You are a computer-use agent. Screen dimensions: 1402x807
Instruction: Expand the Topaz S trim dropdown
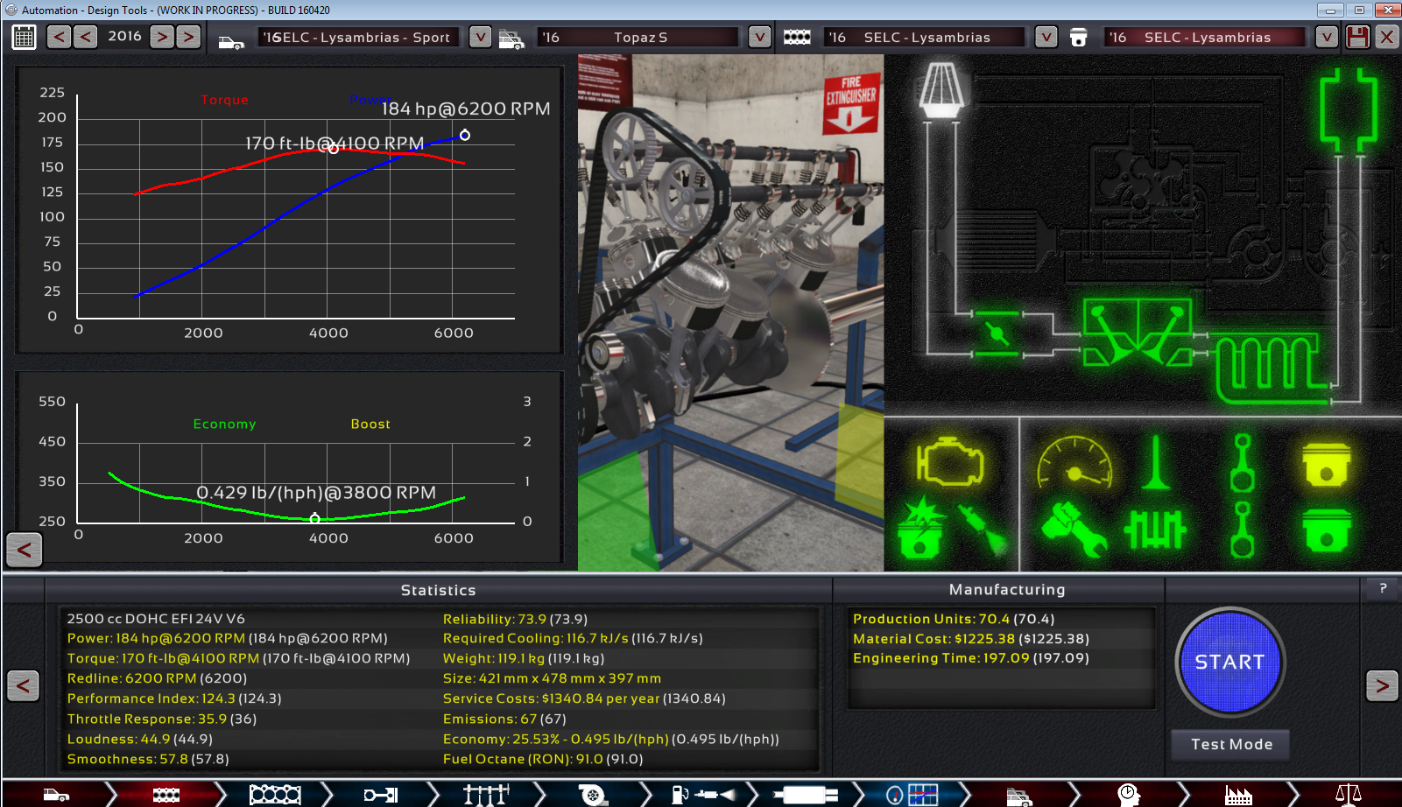tap(759, 37)
